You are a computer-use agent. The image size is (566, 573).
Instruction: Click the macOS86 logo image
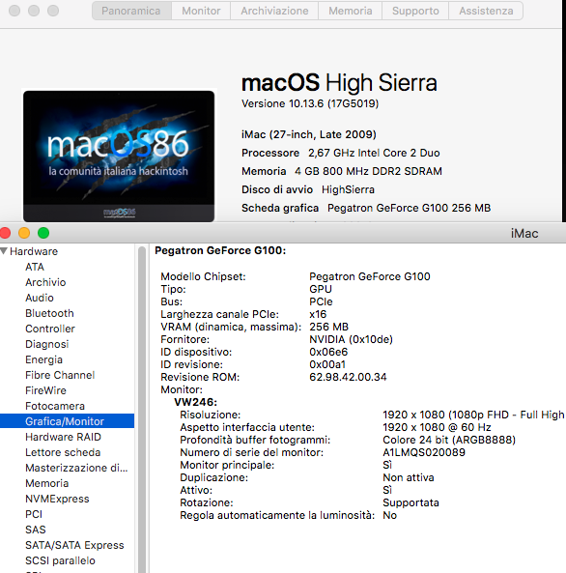point(119,156)
